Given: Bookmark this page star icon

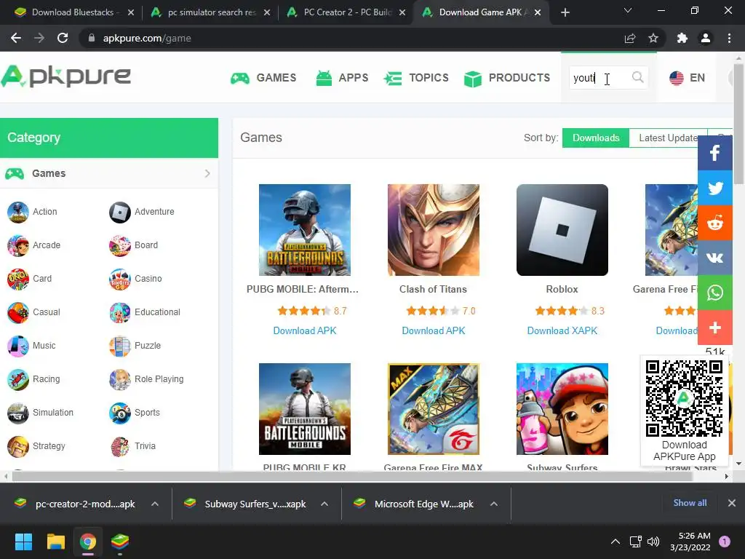Looking at the screenshot, I should (x=653, y=38).
